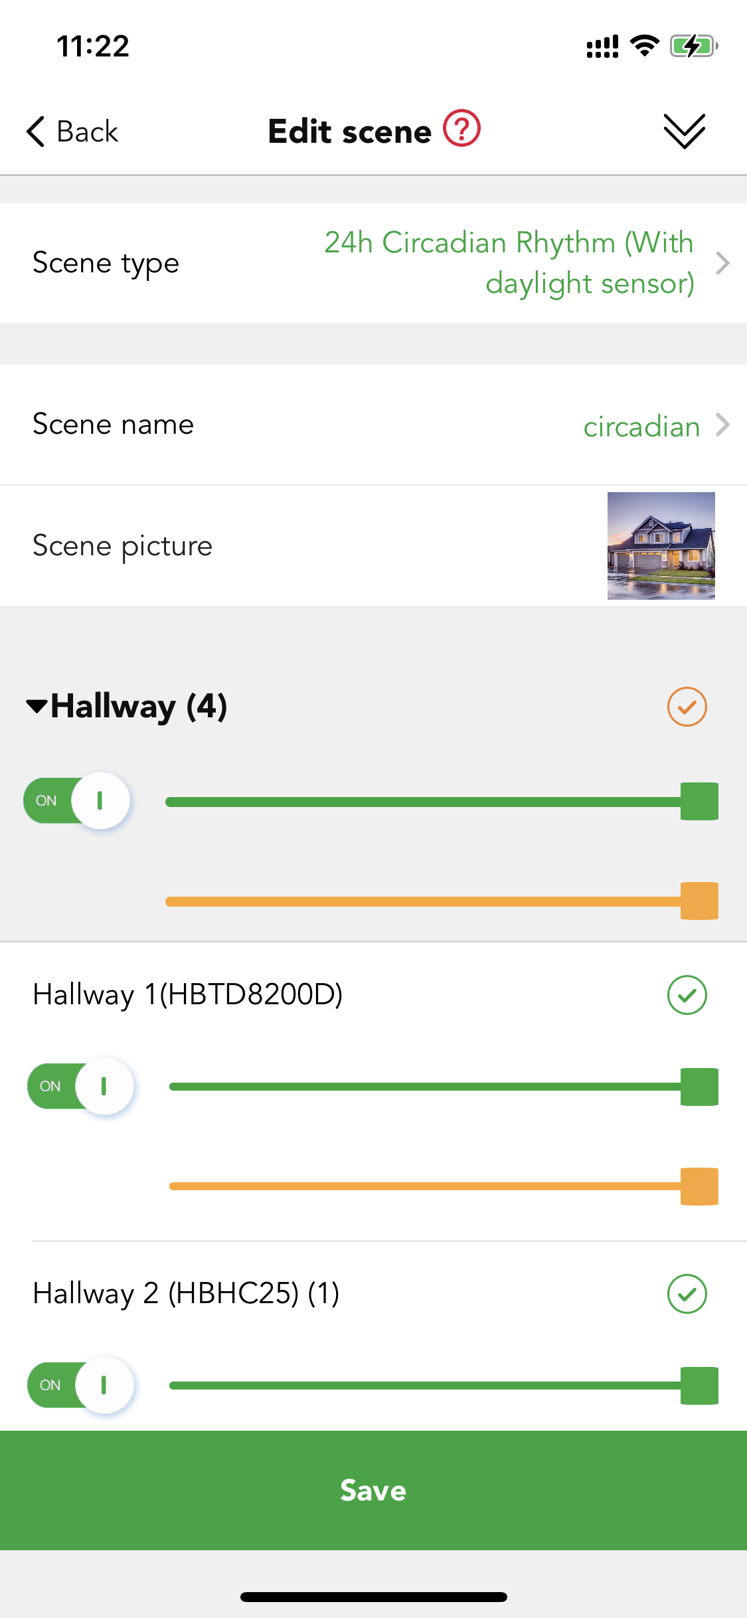The width and height of the screenshot is (747, 1618).
Task: Tap the clock time 11:22
Action: [x=93, y=46]
